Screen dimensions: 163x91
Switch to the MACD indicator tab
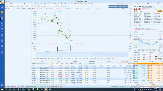click(x=58, y=58)
